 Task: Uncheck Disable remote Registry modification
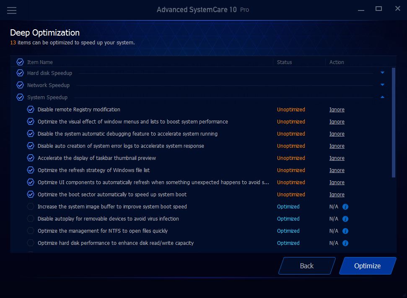[31, 109]
